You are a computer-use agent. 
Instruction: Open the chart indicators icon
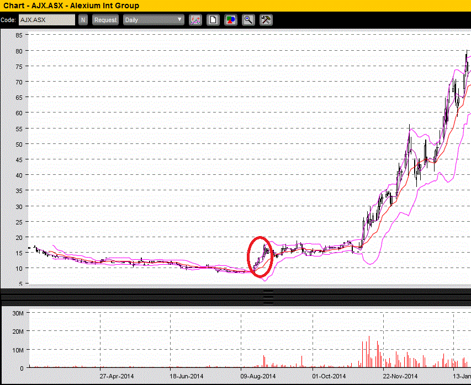click(195, 20)
